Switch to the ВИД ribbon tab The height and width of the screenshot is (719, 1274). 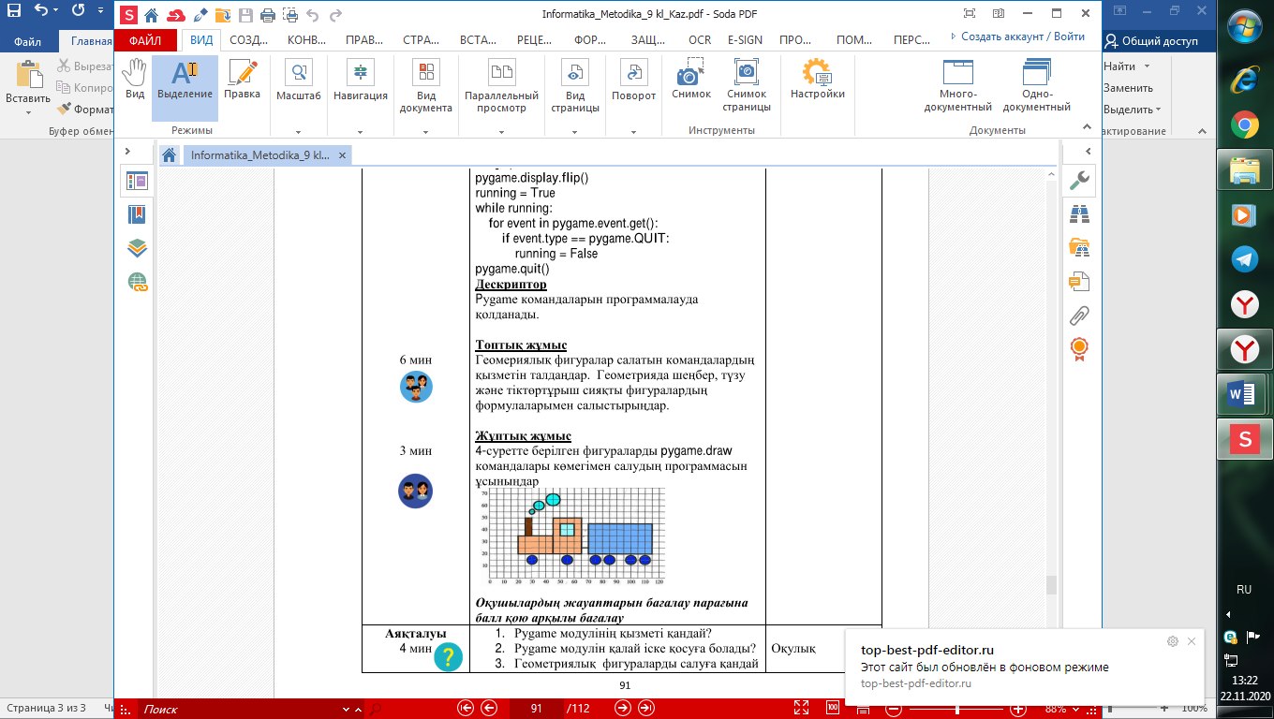click(x=201, y=40)
